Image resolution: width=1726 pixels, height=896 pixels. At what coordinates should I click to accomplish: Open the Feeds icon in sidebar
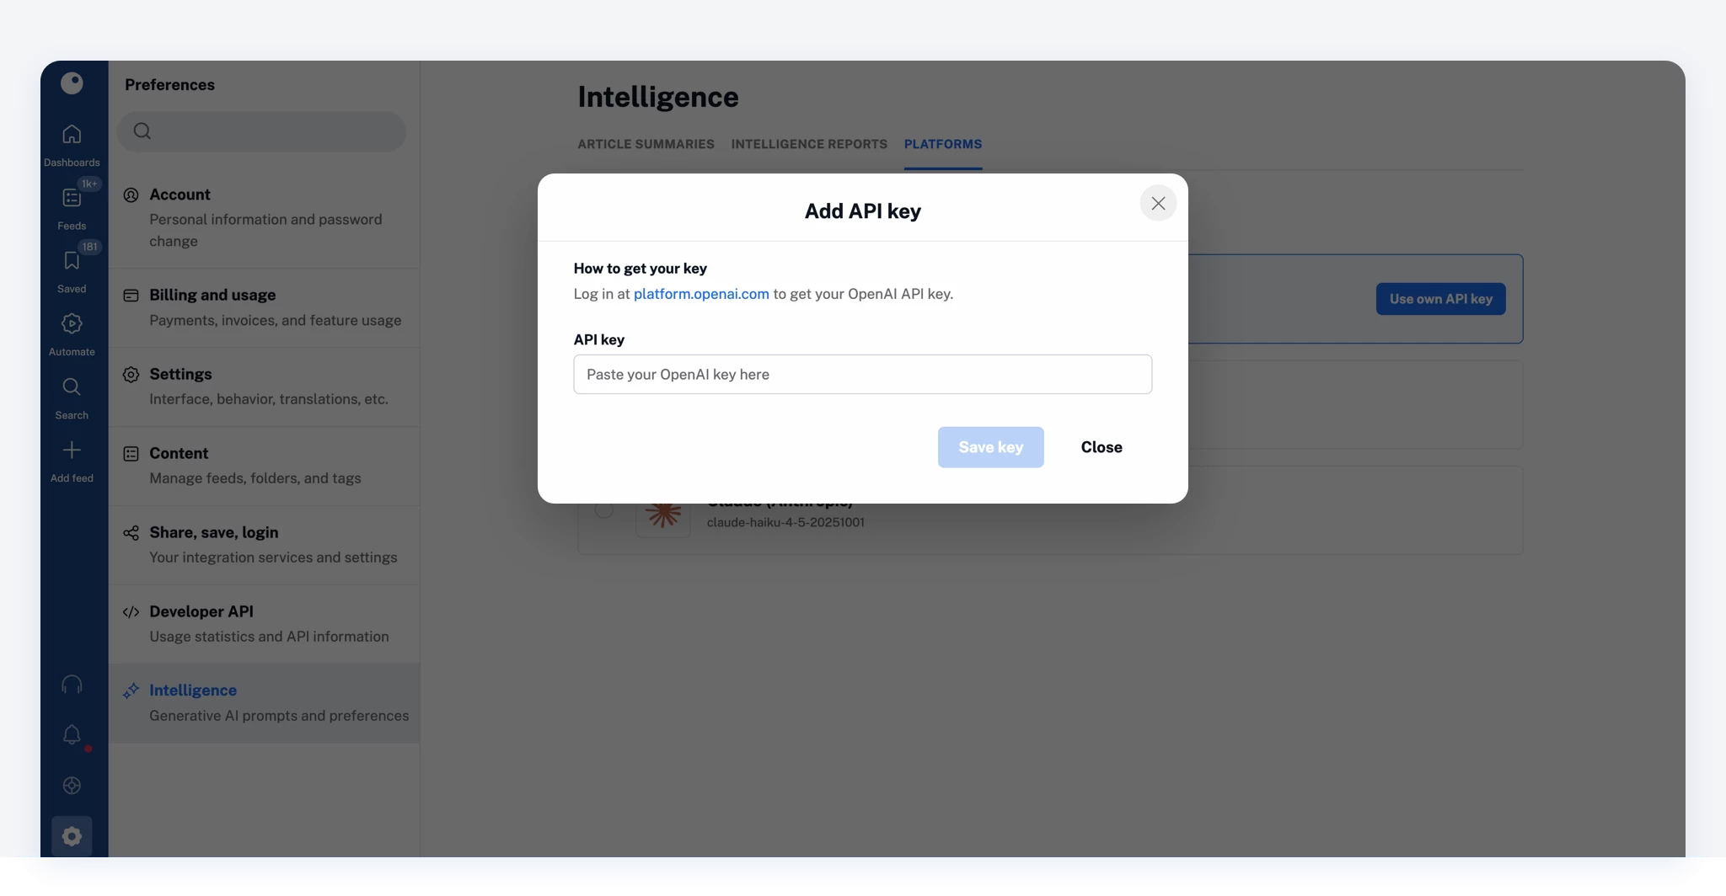[x=72, y=199]
